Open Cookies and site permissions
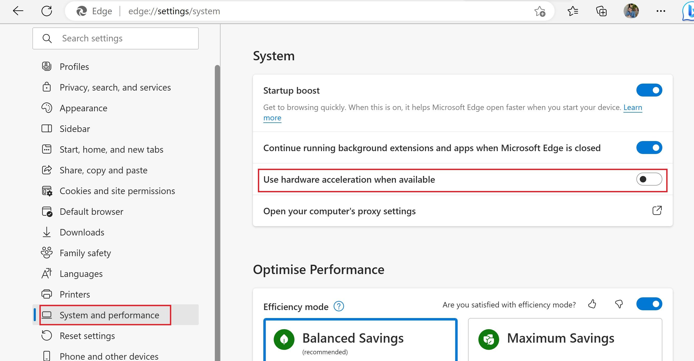 tap(115, 190)
